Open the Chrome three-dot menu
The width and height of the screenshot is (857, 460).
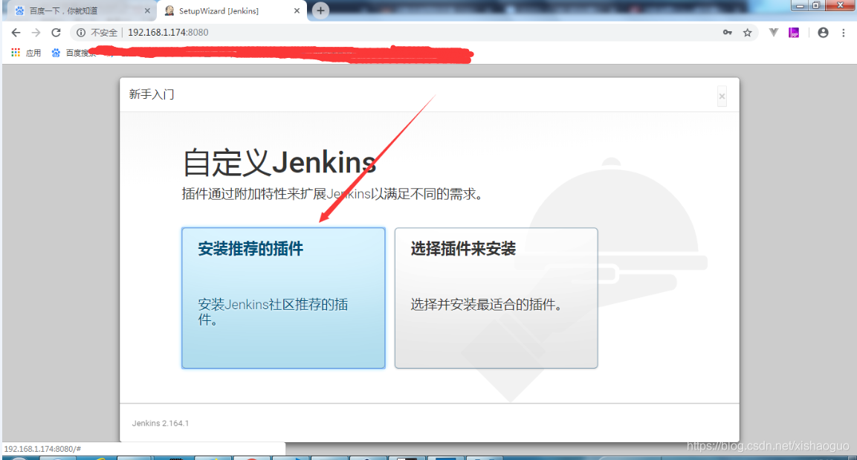tap(844, 33)
